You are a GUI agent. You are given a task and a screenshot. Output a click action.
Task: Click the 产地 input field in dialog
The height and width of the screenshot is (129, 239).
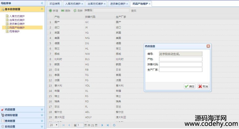coord(181,59)
